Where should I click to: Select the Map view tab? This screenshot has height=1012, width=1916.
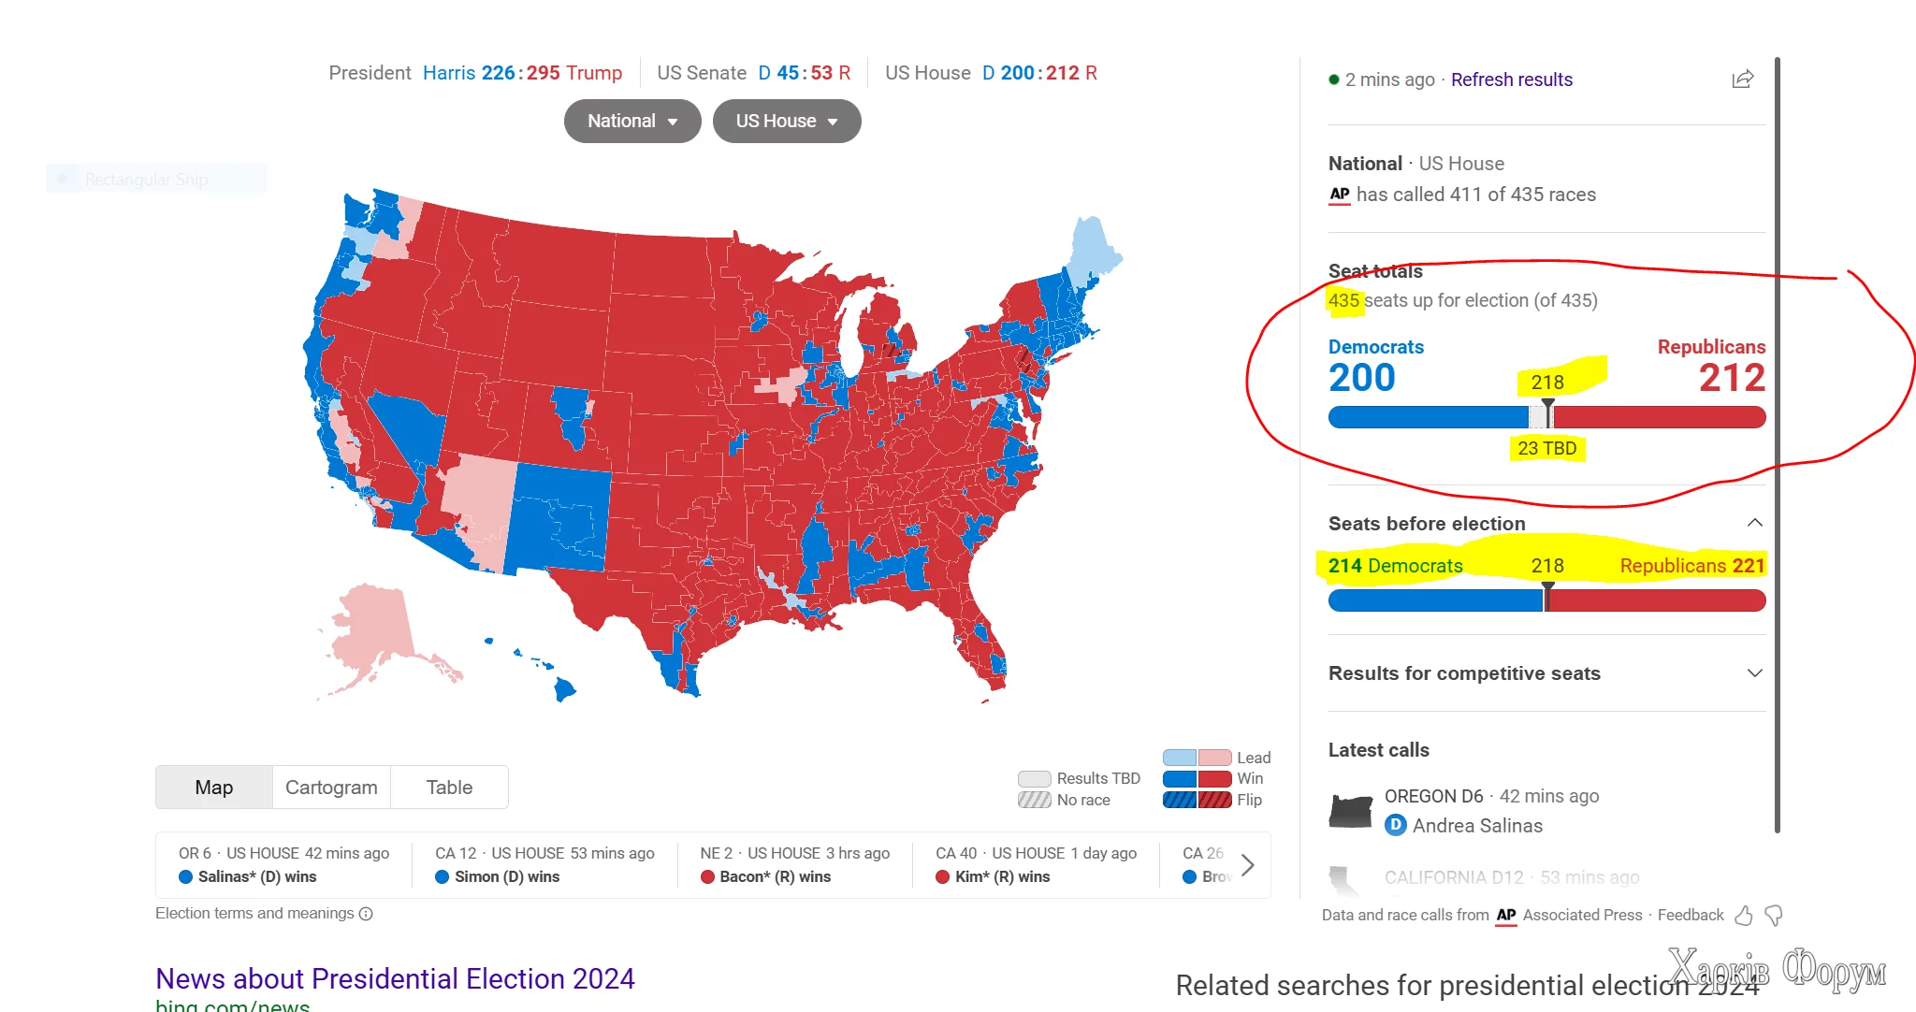[213, 788]
